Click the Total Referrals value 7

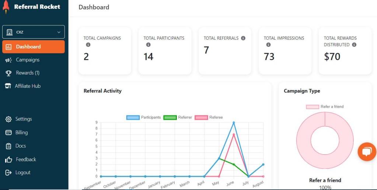pos(206,50)
